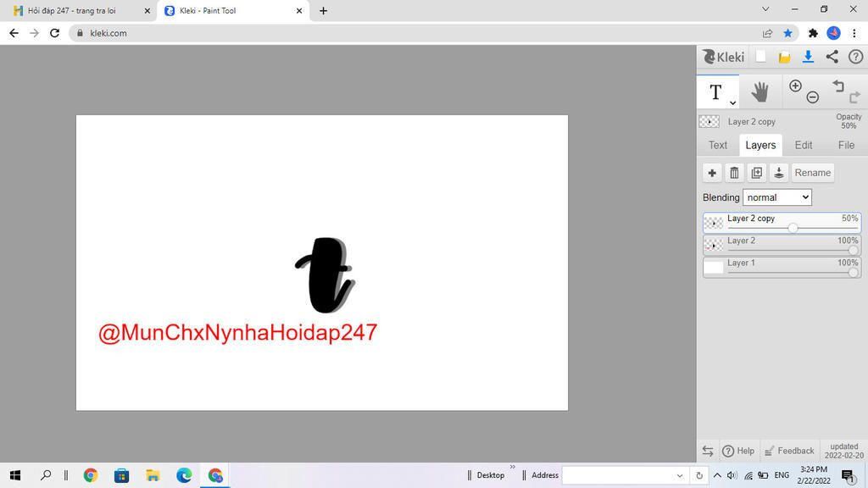868x488 pixels.
Task: Close the Kleki - Paint Tool tab
Action: (299, 10)
